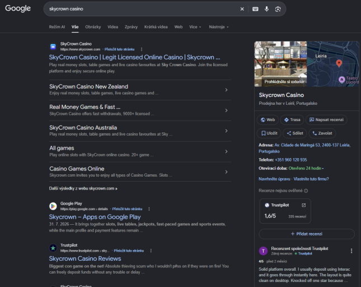This screenshot has width=361, height=287.
Task: Open options menu for Trustpilot reviewer entry
Action: tap(351, 251)
